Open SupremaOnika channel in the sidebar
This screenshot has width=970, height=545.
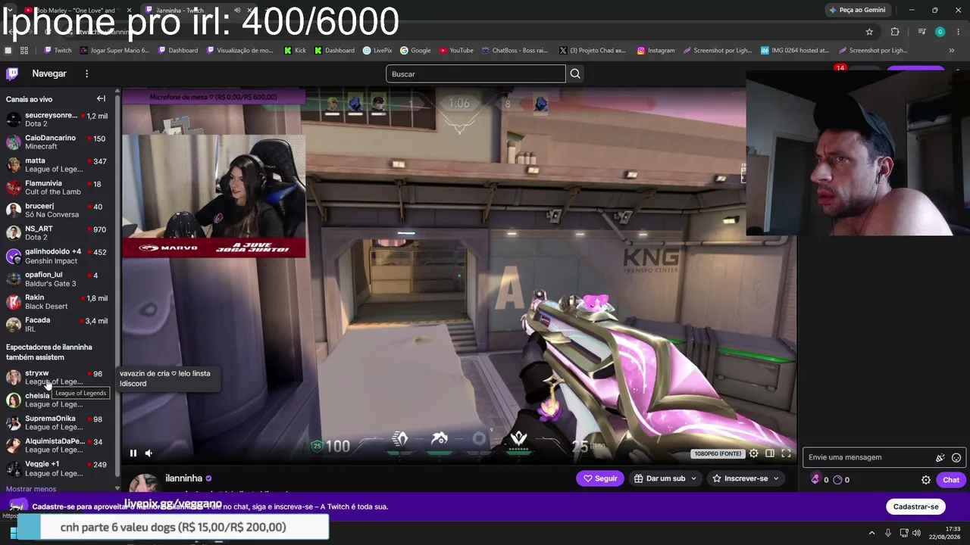[57, 422]
